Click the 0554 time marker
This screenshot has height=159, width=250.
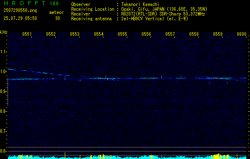[99, 34]
